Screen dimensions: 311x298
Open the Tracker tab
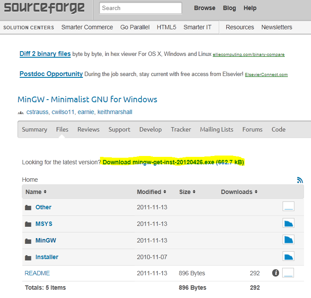[x=181, y=129]
